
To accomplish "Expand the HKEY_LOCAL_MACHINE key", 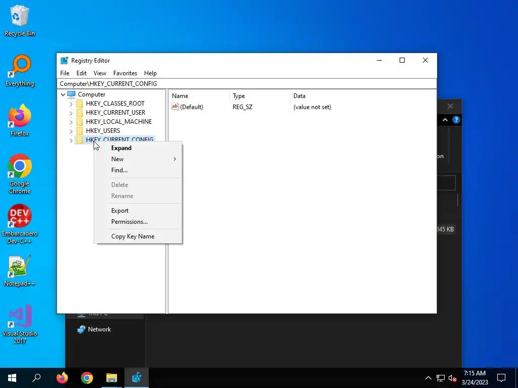I will [x=71, y=122].
